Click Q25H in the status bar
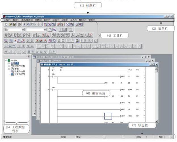177x142 pixels. pyautogui.click(x=63, y=137)
